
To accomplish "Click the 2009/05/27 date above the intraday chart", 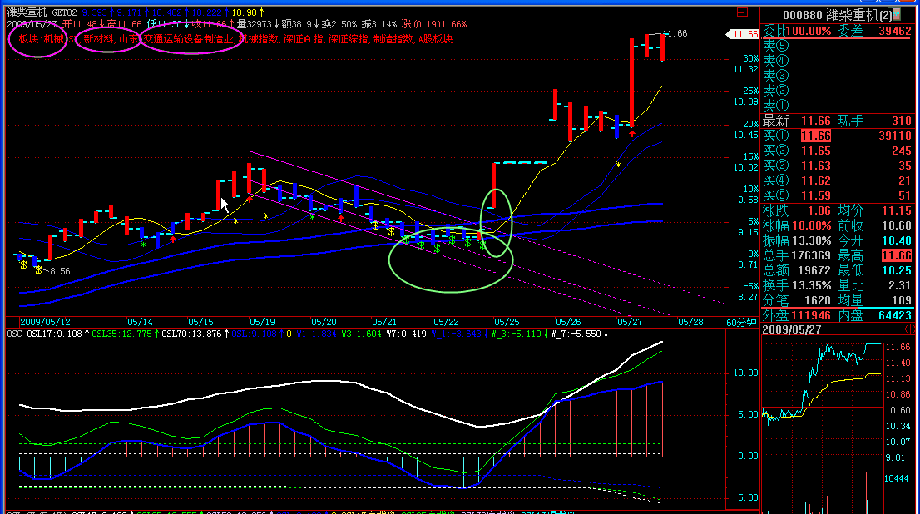I will pyautogui.click(x=792, y=329).
